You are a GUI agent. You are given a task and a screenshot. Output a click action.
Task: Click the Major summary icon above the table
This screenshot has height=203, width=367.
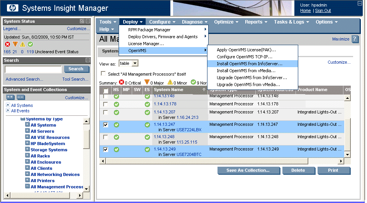tap(147, 82)
